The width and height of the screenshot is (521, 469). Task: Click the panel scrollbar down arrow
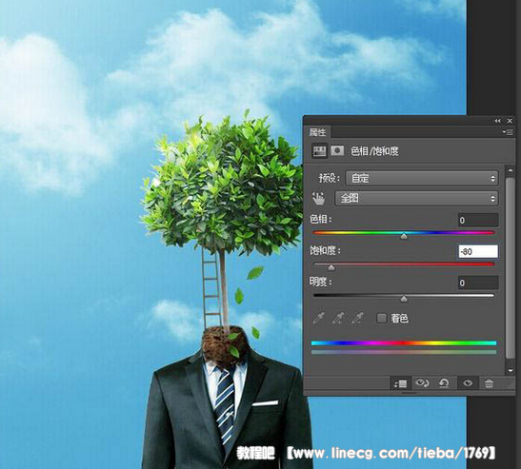pyautogui.click(x=510, y=370)
